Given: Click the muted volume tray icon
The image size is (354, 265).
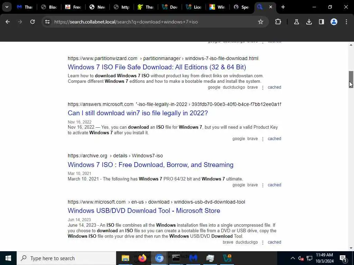Looking at the screenshot, I should (x=301, y=258).
